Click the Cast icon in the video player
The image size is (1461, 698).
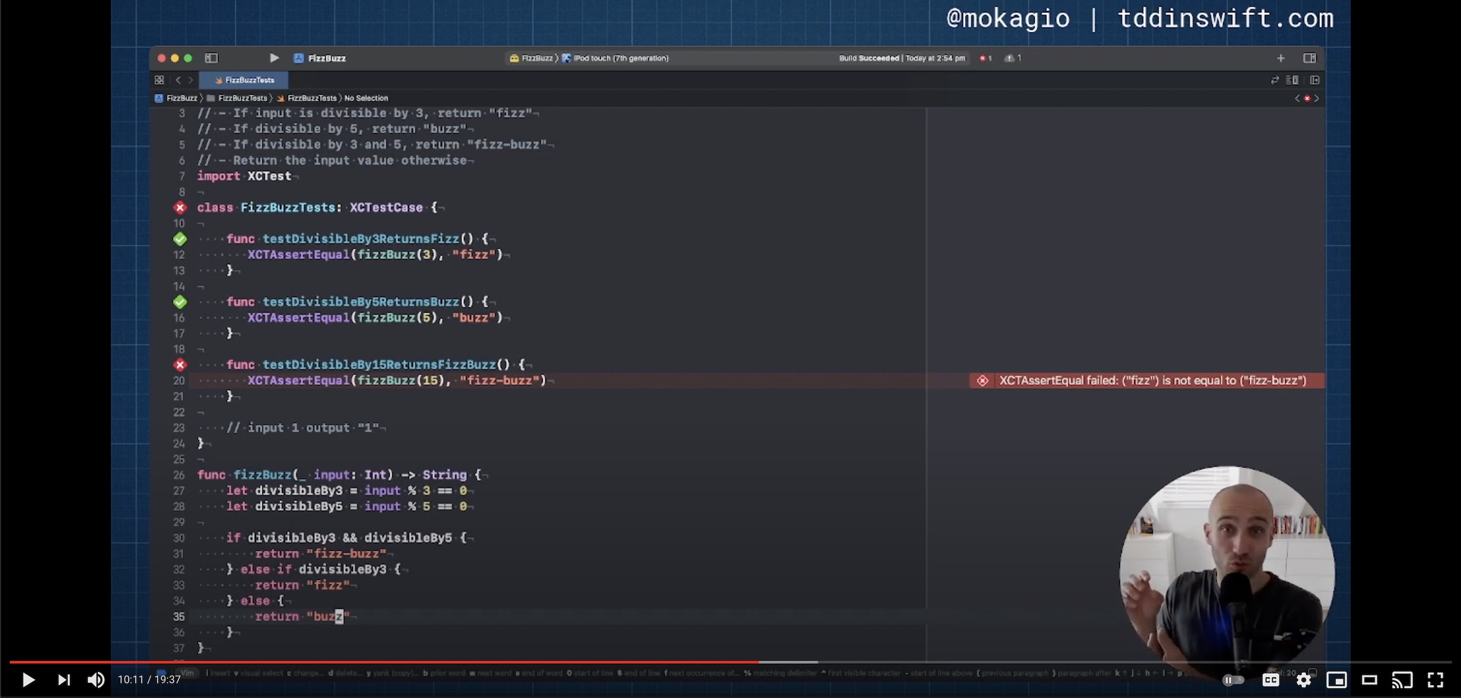1403,680
